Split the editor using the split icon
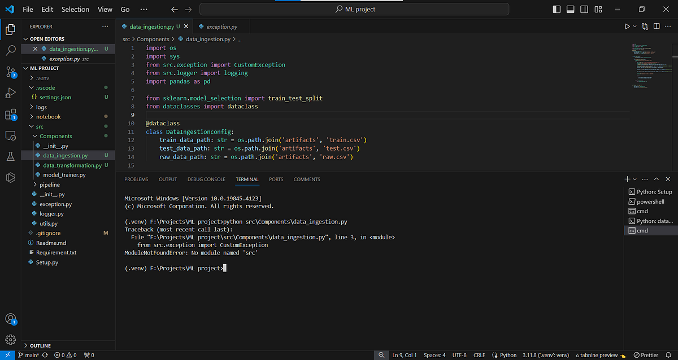Screen dimensions: 678x360 [657, 26]
